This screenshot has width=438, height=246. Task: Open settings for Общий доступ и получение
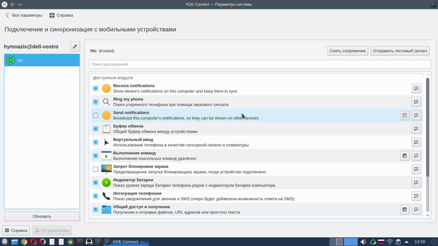click(405, 209)
